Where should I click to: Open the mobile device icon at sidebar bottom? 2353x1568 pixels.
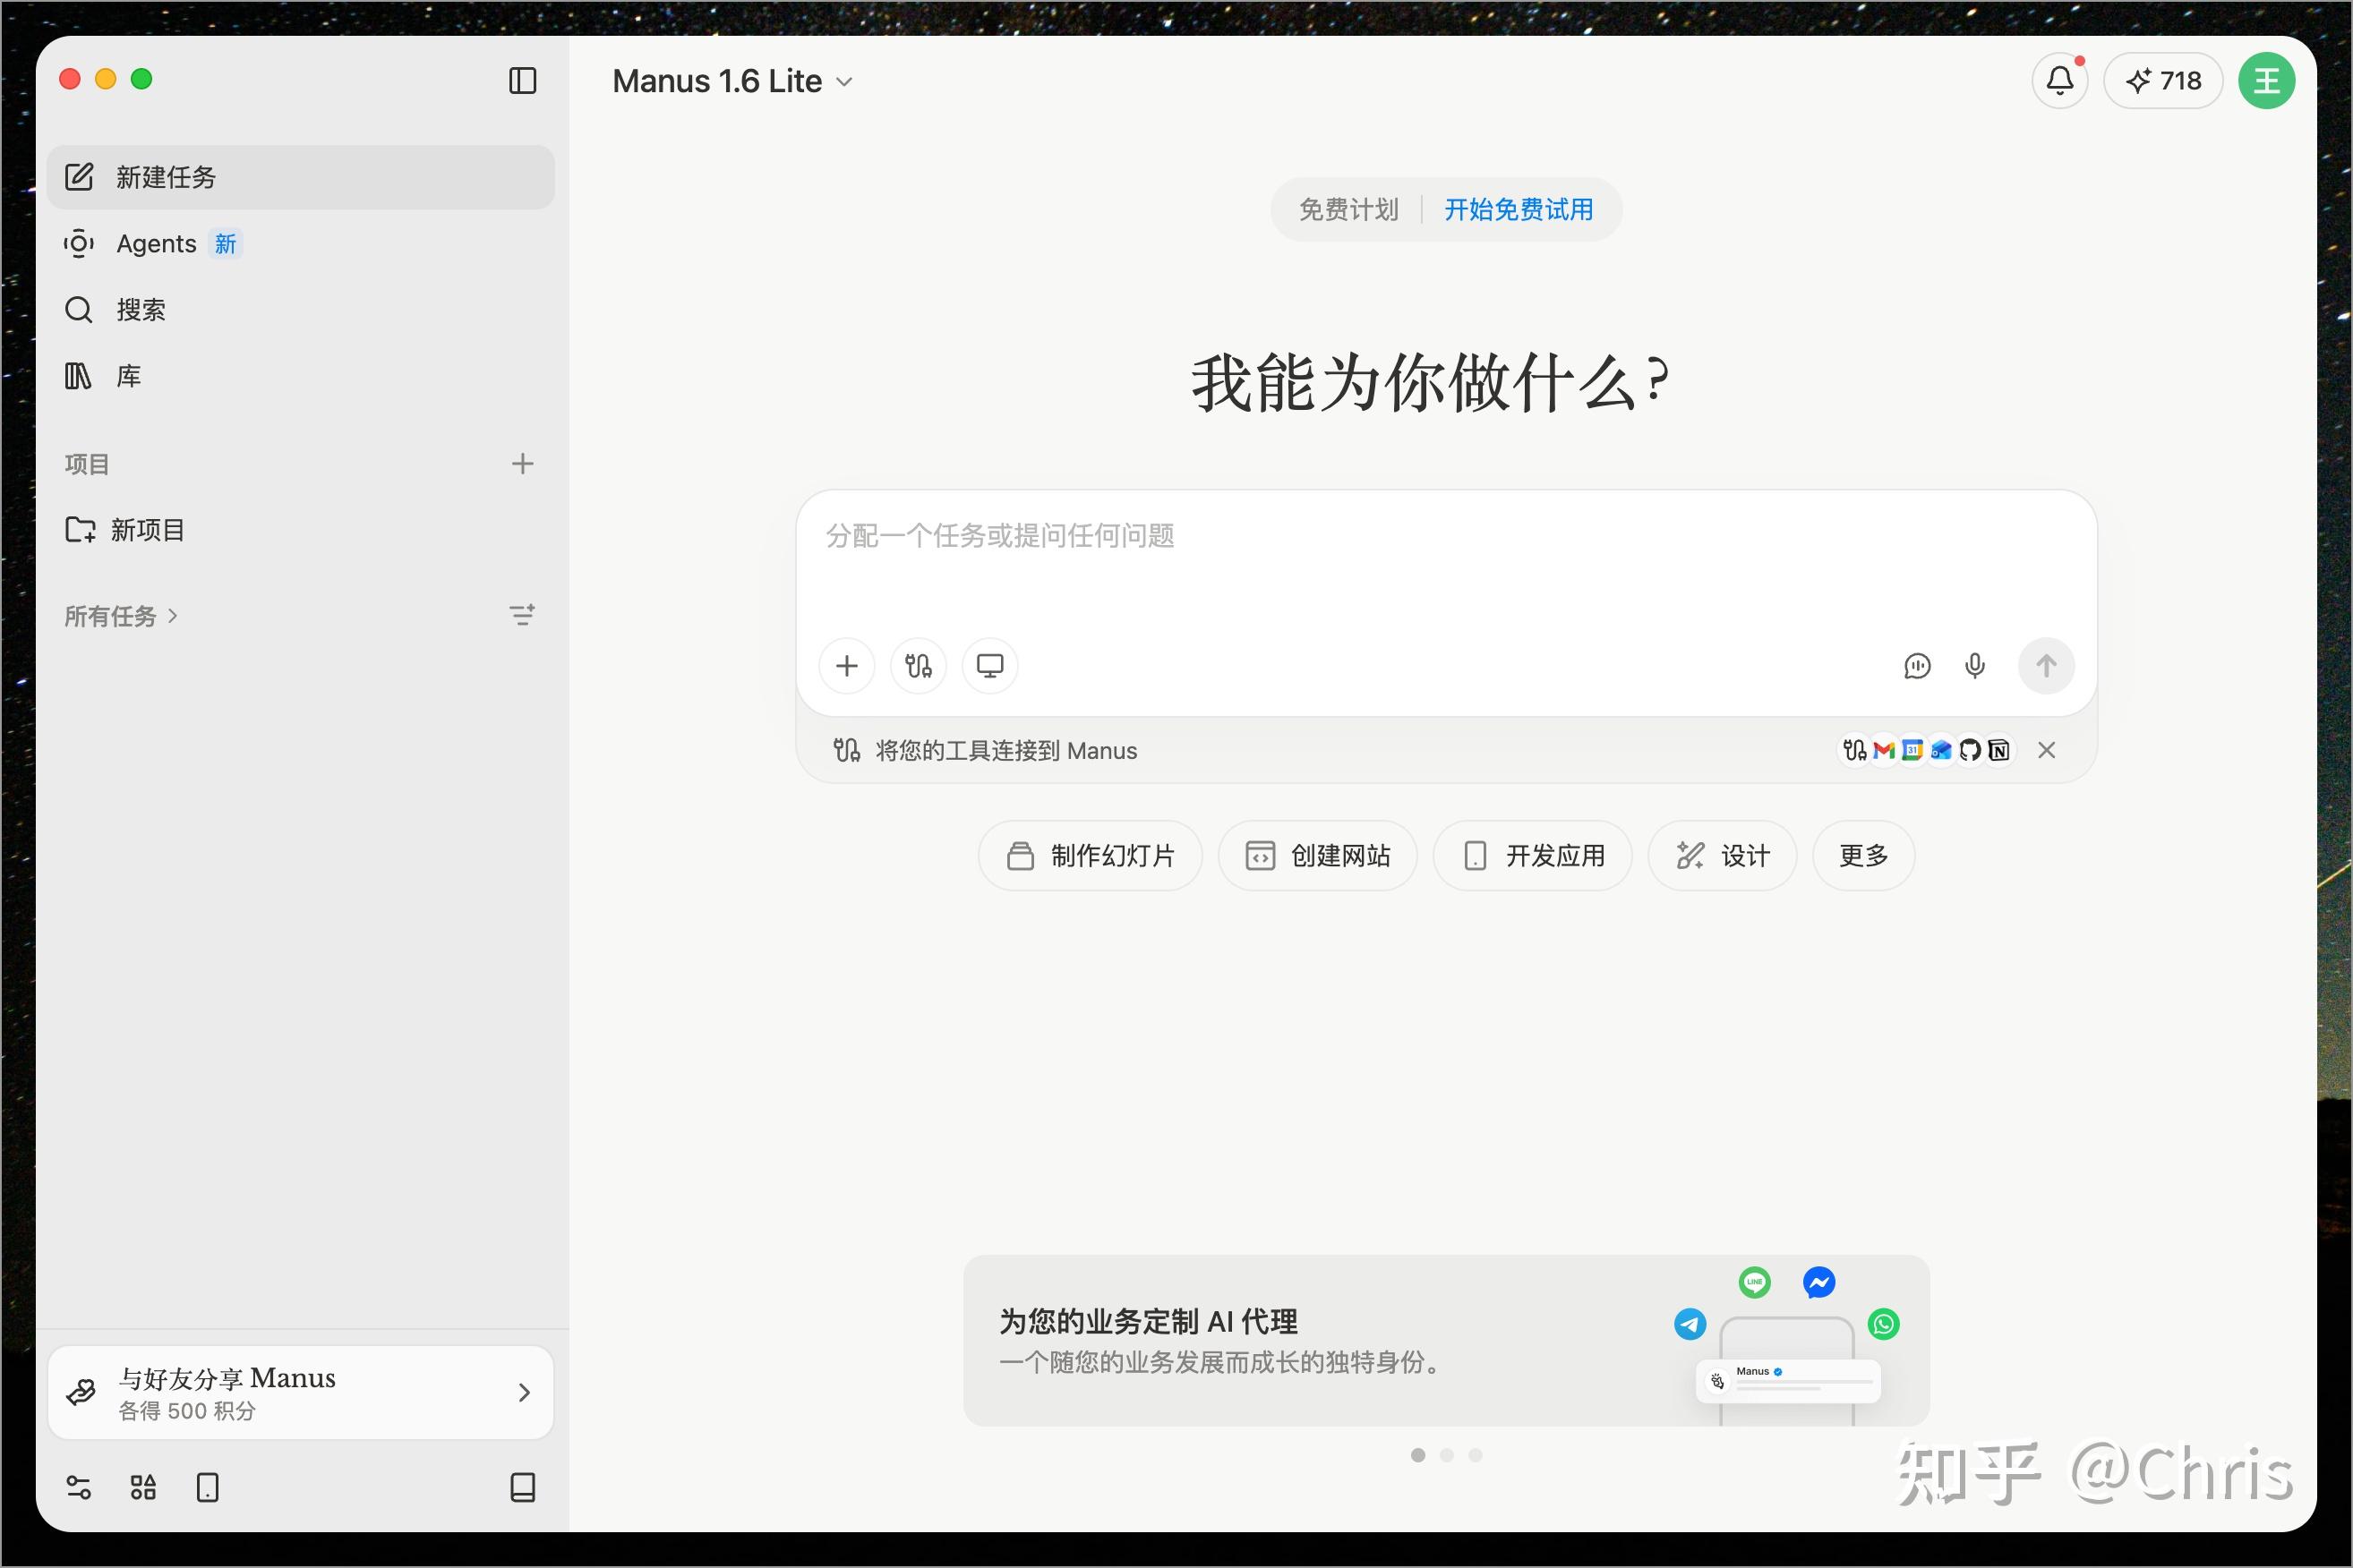point(207,1487)
